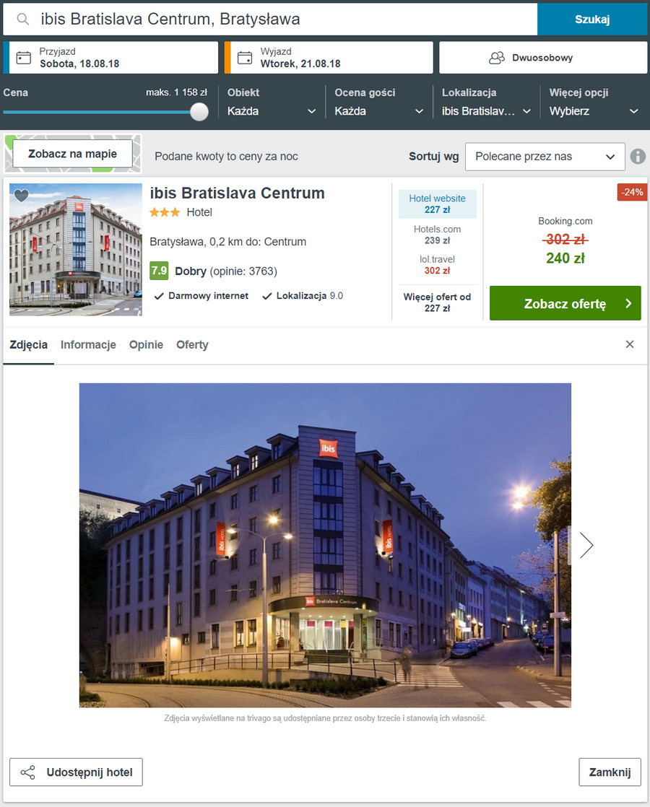The height and width of the screenshot is (807, 650).
Task: Switch to the Informacje tab
Action: pyautogui.click(x=88, y=345)
